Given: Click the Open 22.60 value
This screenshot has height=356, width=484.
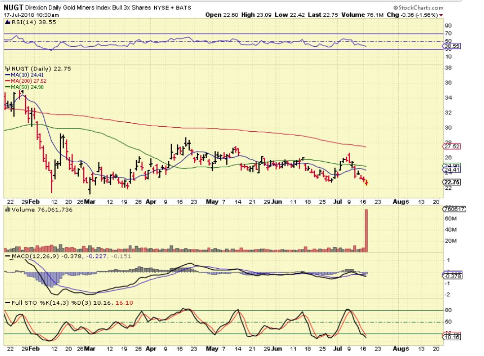Looking at the screenshot, I should pyautogui.click(x=222, y=15).
